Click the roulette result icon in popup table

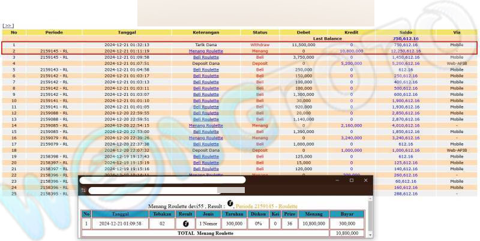click(186, 222)
